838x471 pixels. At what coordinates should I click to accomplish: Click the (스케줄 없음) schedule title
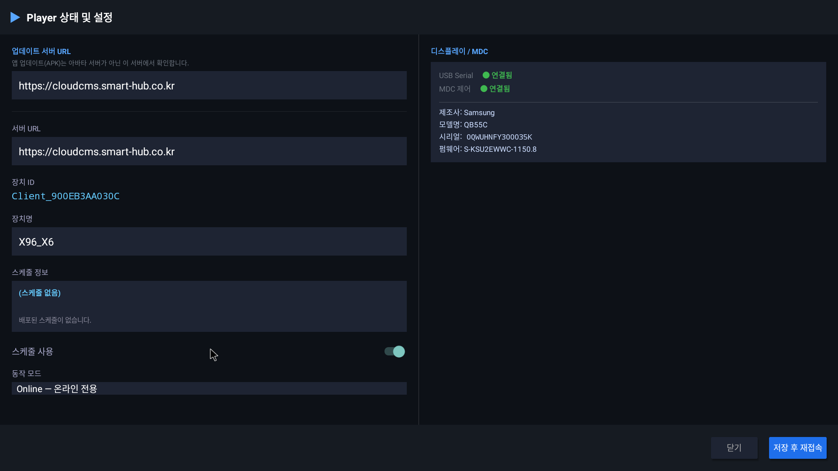coord(40,293)
